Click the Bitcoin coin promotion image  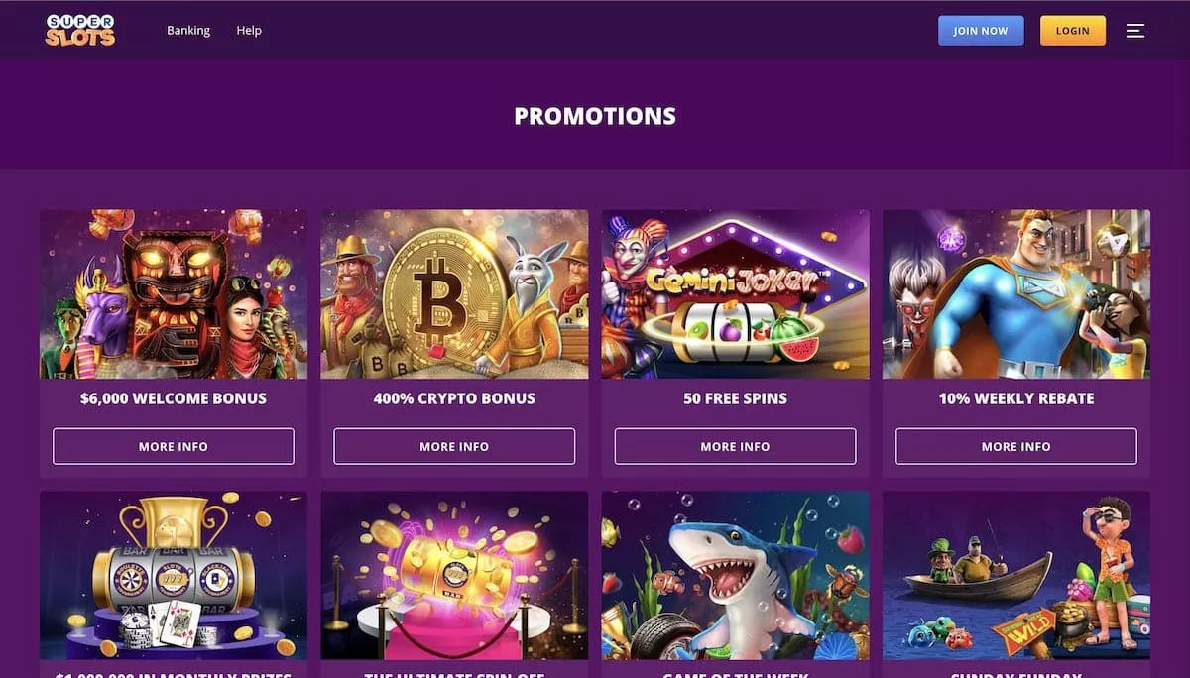(x=454, y=293)
